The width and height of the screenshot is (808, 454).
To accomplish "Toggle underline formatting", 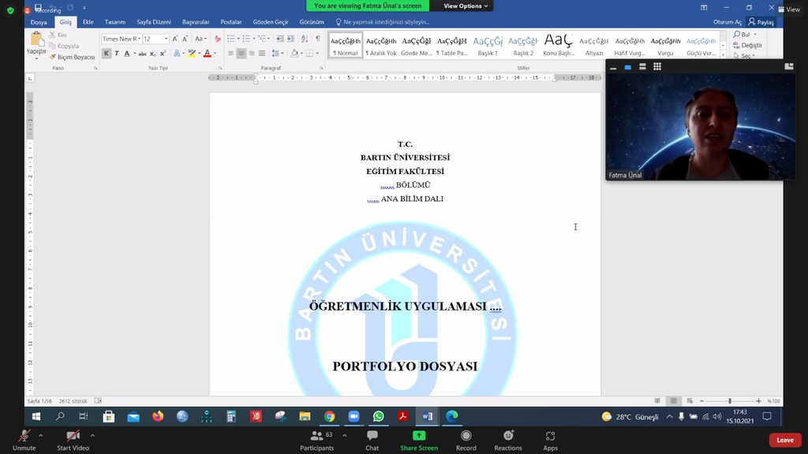I will (127, 54).
